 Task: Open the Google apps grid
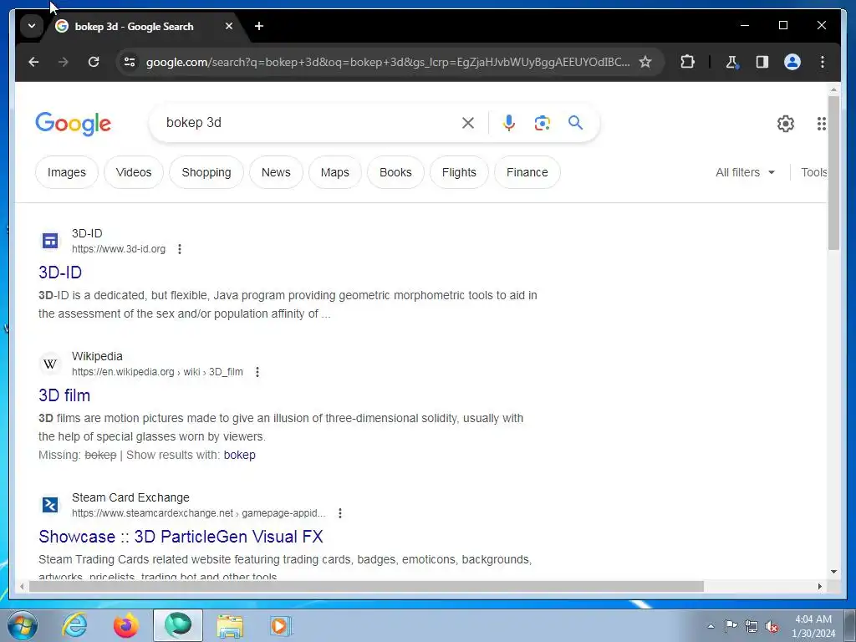(821, 124)
